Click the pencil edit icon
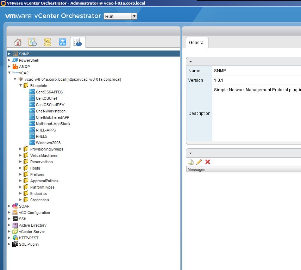301x270 pixels. 199,162
